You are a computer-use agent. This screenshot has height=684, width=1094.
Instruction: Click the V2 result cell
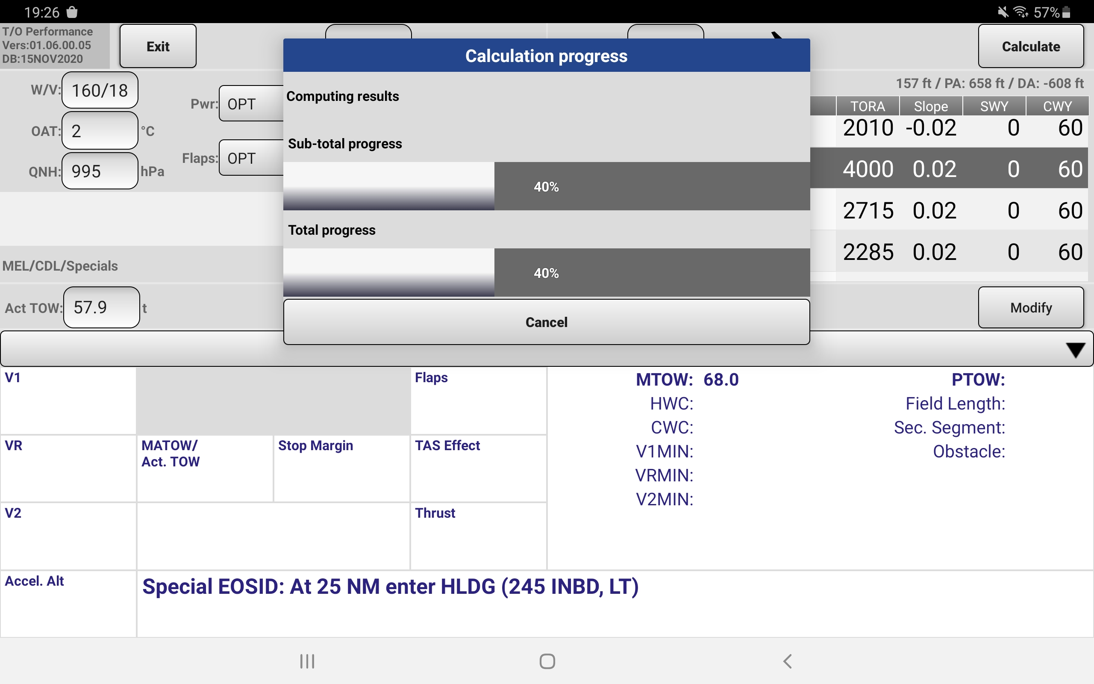[68, 536]
